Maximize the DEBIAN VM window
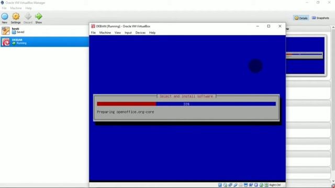This screenshot has height=188, width=335. tap(269, 26)
